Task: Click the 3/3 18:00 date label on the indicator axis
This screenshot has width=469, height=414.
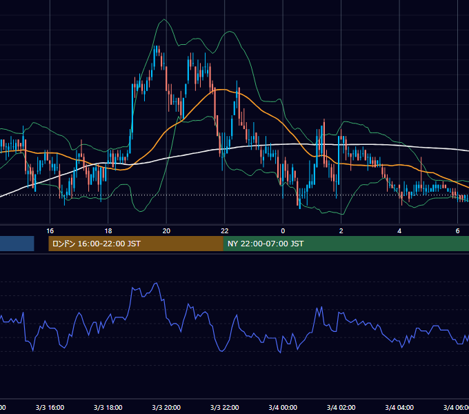Action: [x=108, y=407]
